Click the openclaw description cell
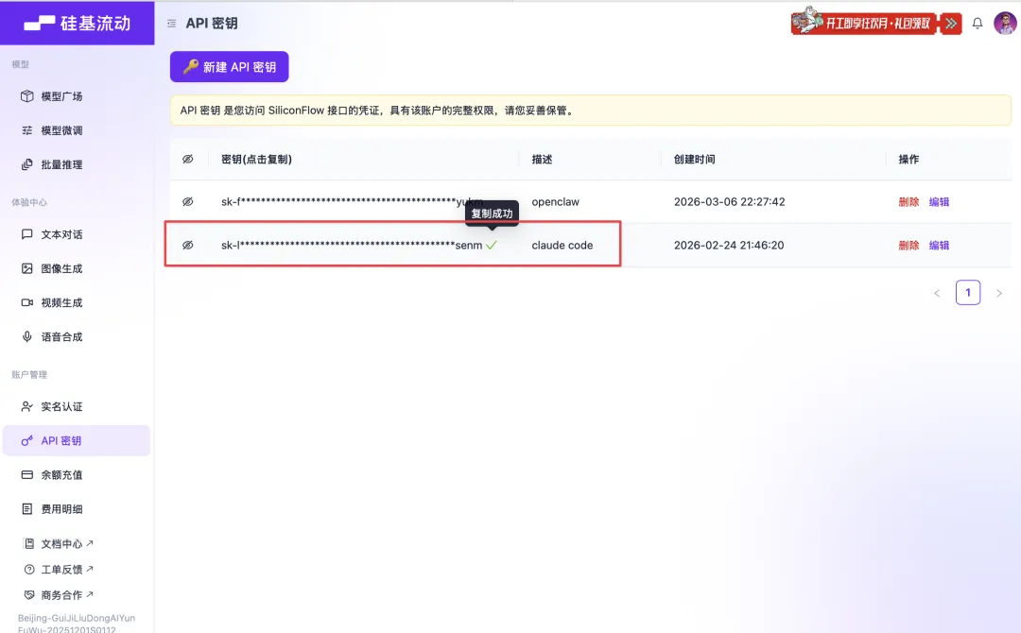Screen dimensions: 1021x633 556,201
